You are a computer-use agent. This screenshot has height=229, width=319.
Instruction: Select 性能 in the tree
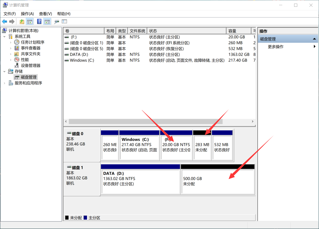tap(25, 60)
